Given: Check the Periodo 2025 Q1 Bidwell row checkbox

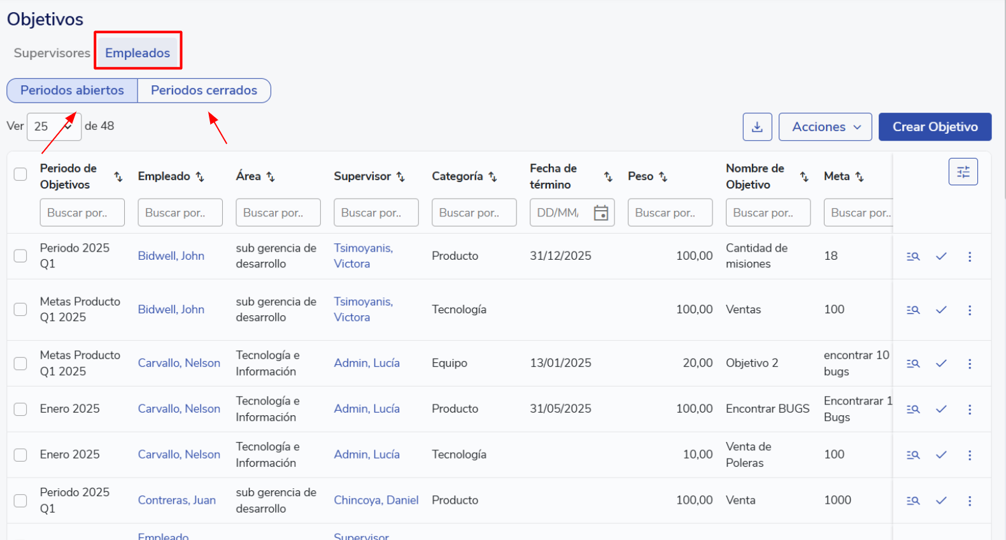Looking at the screenshot, I should point(20,255).
